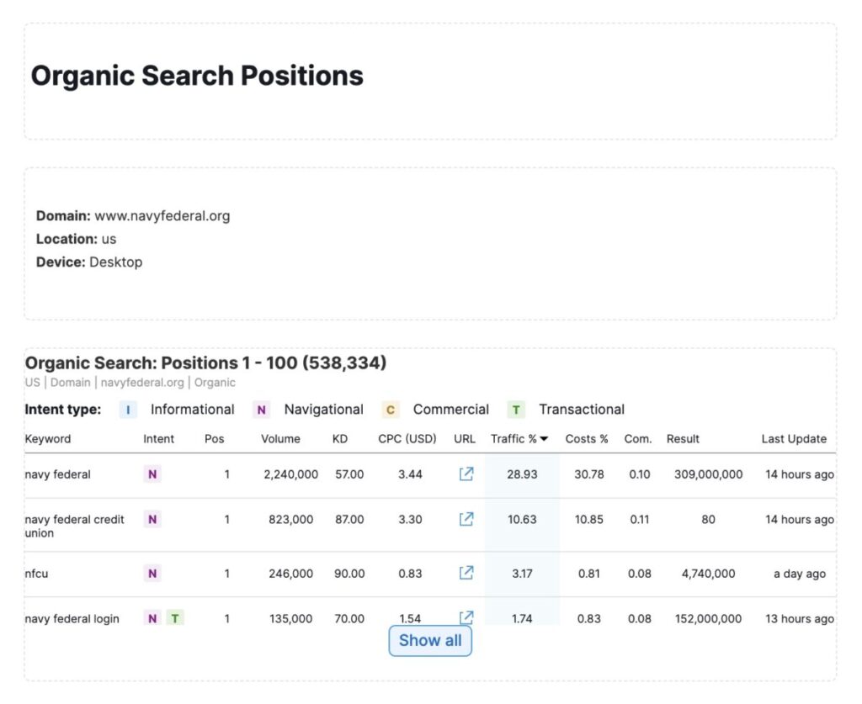
Task: Open URL link icon in navy federal login row
Action: 466,617
